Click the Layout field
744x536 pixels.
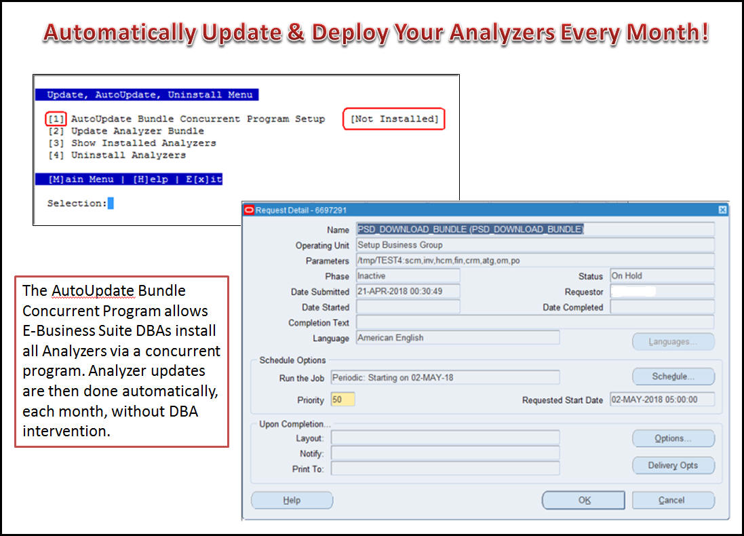pos(445,438)
